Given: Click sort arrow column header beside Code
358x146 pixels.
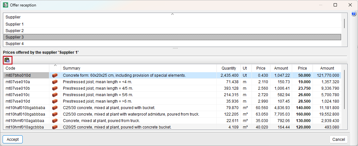Looking at the screenshot, I should [55, 68].
